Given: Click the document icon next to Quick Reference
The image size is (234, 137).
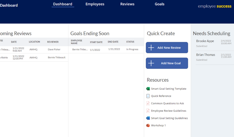Looking at the screenshot, I should (148, 96).
